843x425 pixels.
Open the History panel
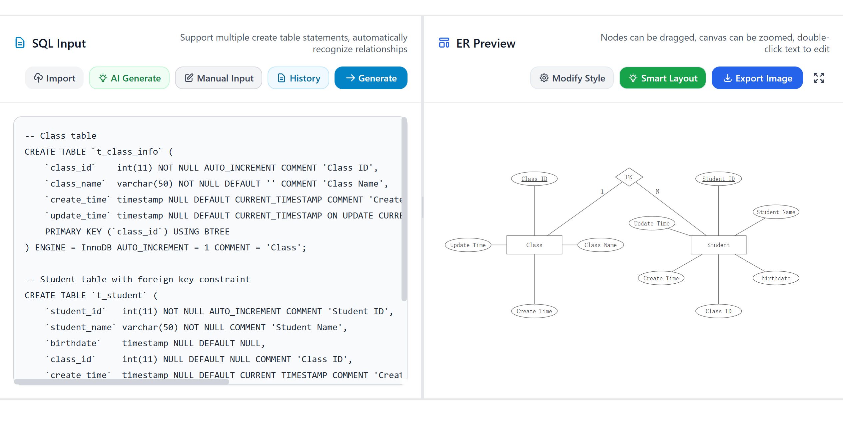tap(298, 78)
